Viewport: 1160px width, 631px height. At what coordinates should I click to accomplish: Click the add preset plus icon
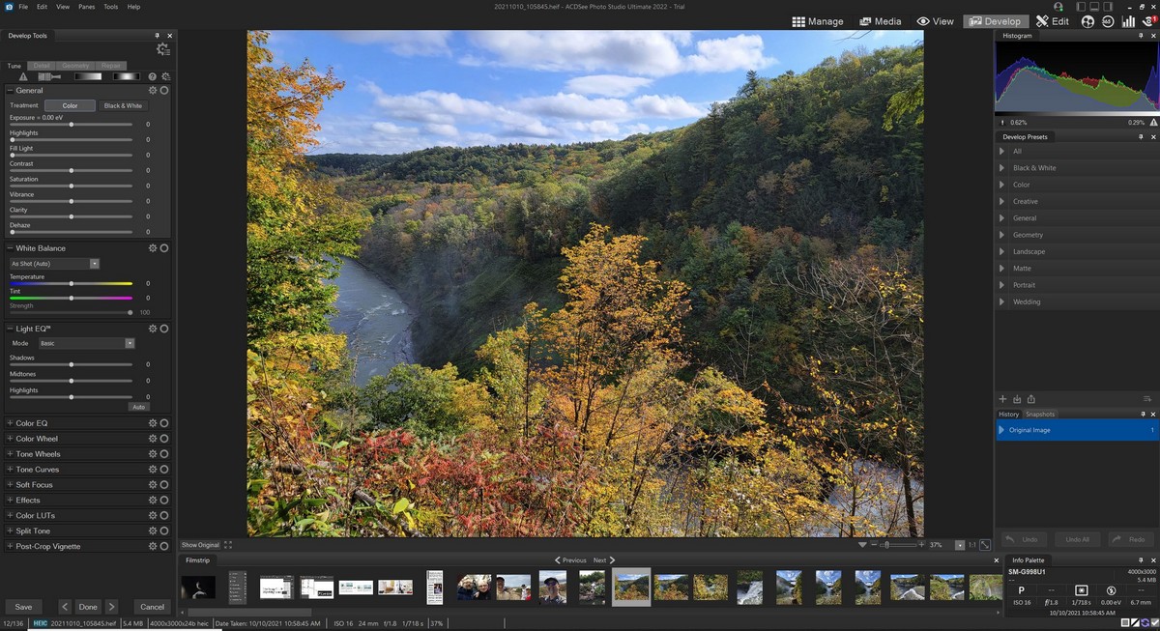1002,399
